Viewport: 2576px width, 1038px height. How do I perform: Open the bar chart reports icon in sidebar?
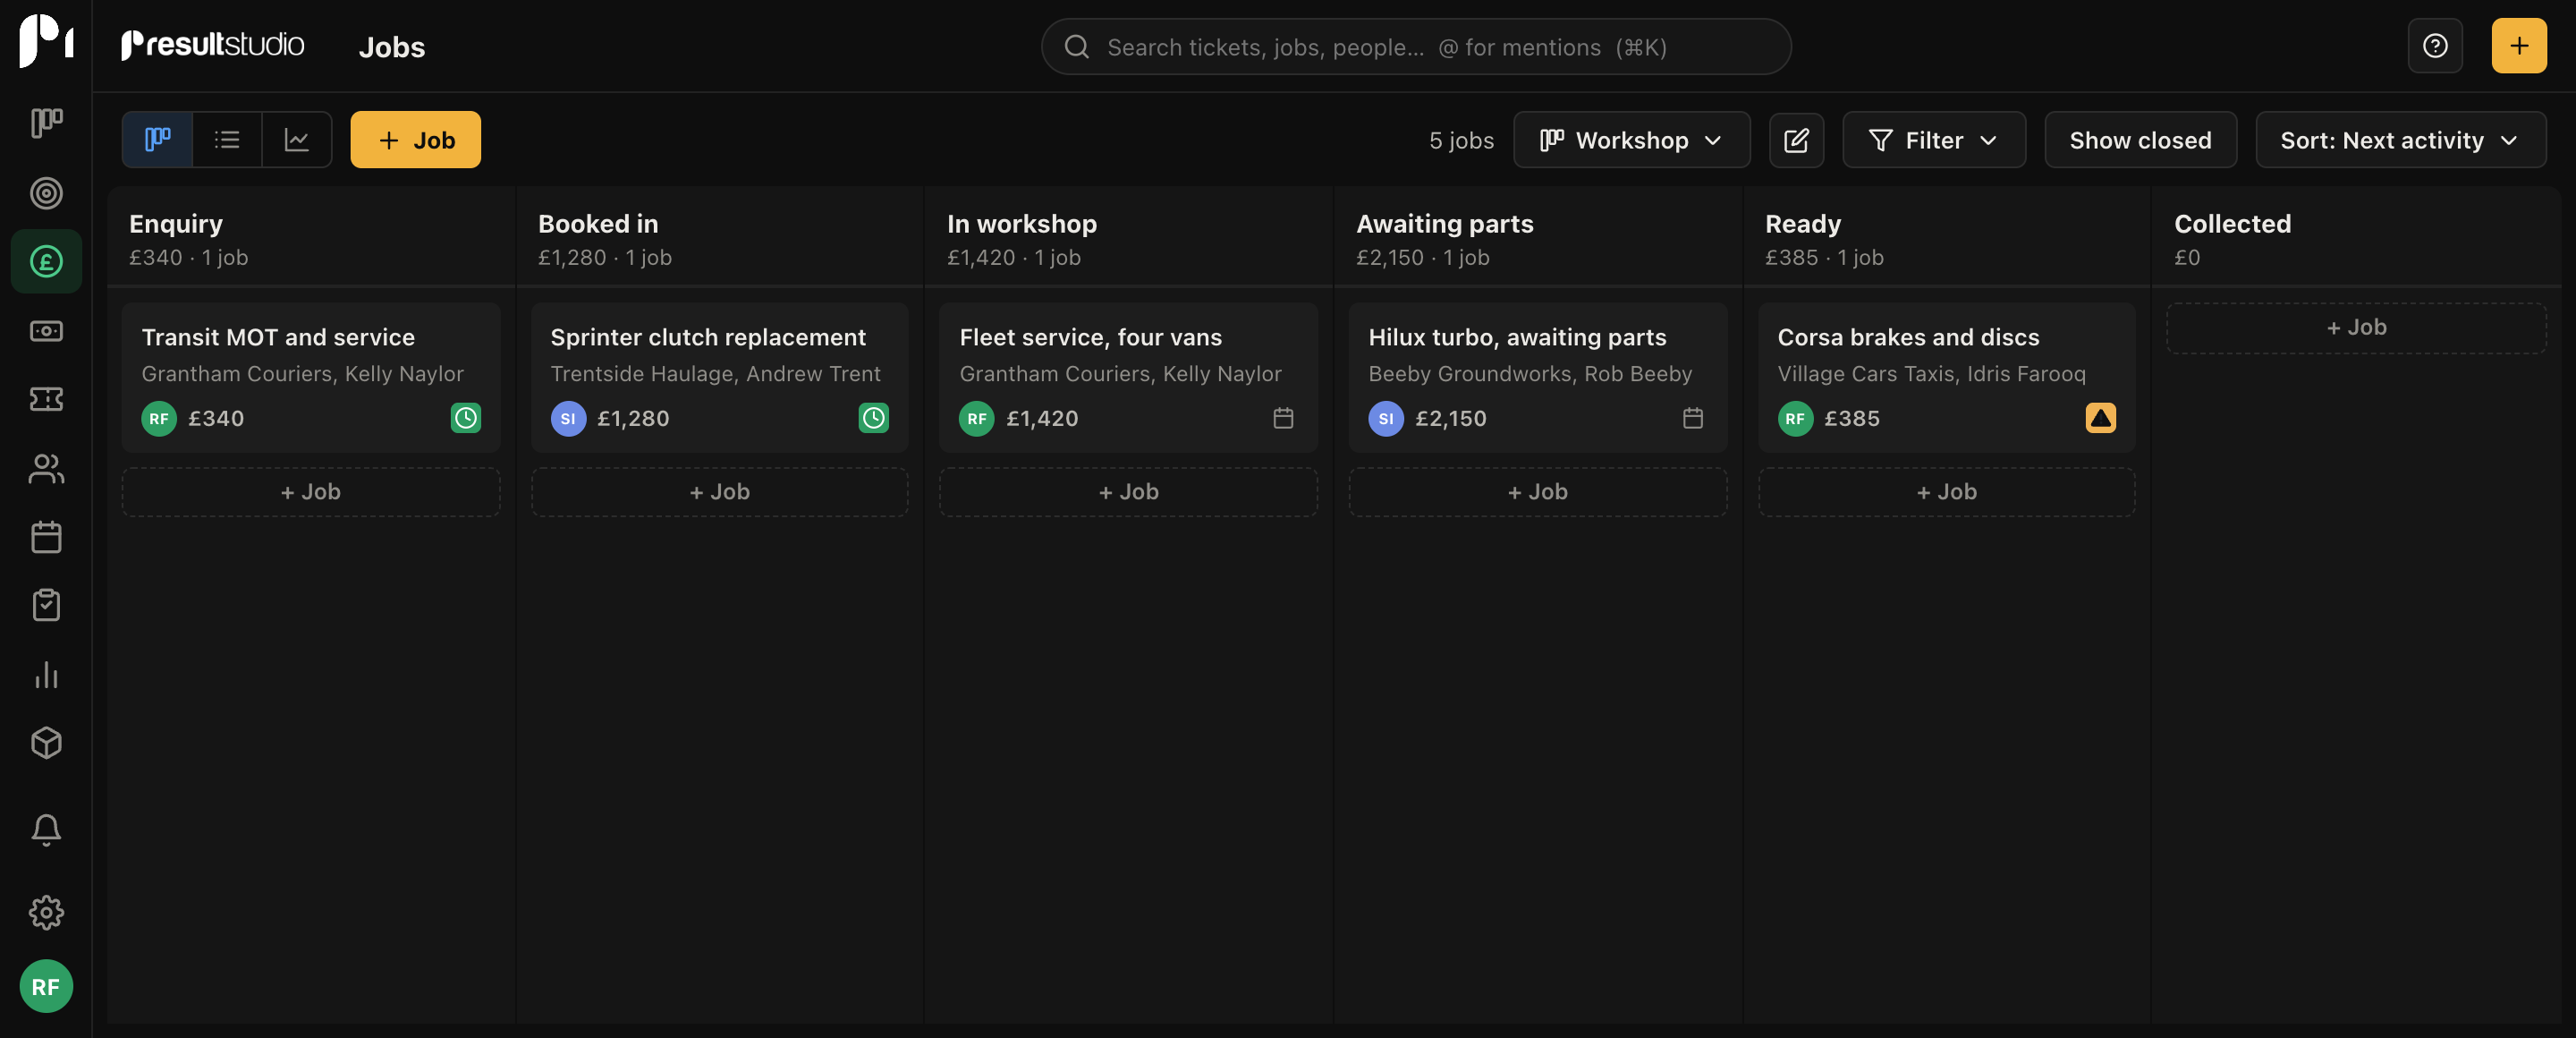tap(46, 674)
